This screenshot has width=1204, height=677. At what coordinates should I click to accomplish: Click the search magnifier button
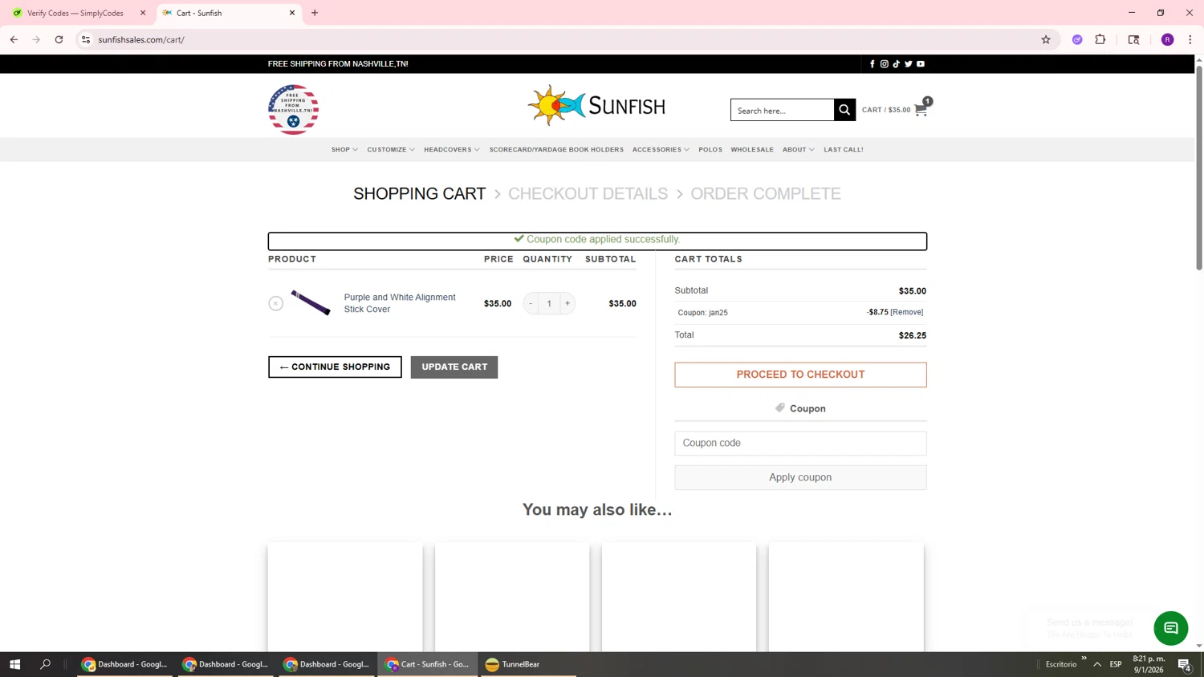pos(844,110)
